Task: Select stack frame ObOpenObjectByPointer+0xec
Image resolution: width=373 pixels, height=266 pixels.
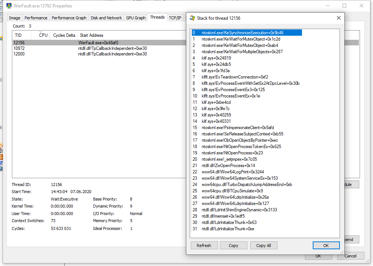Action: [247, 140]
